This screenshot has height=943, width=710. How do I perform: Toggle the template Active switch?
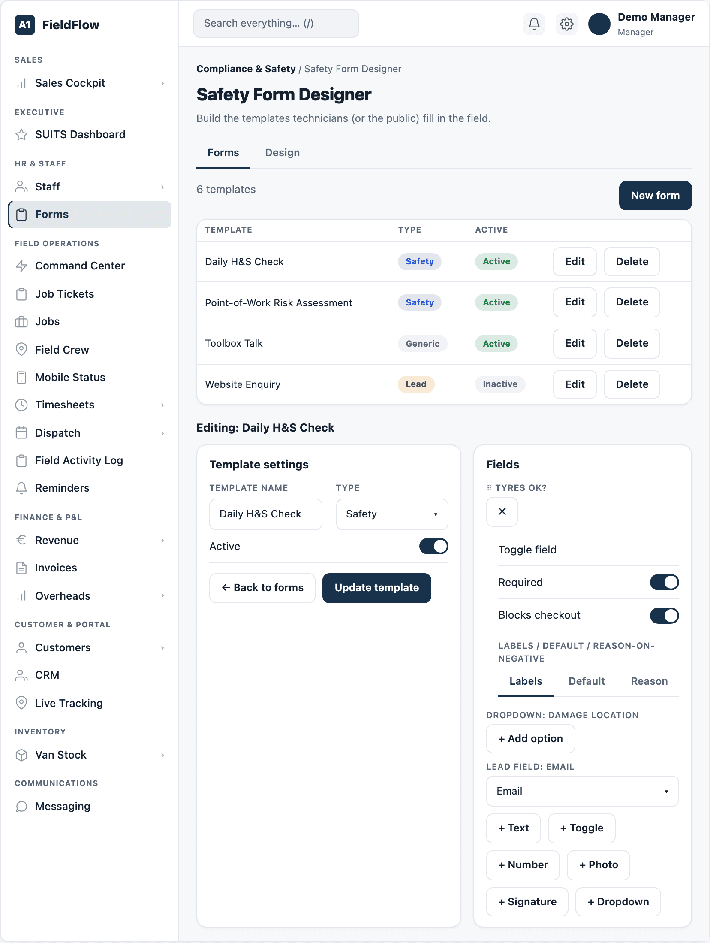pos(434,547)
